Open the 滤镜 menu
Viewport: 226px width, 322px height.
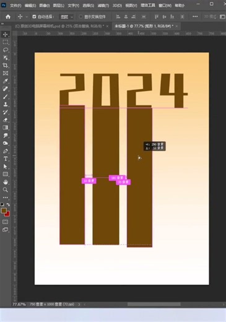(103, 6)
